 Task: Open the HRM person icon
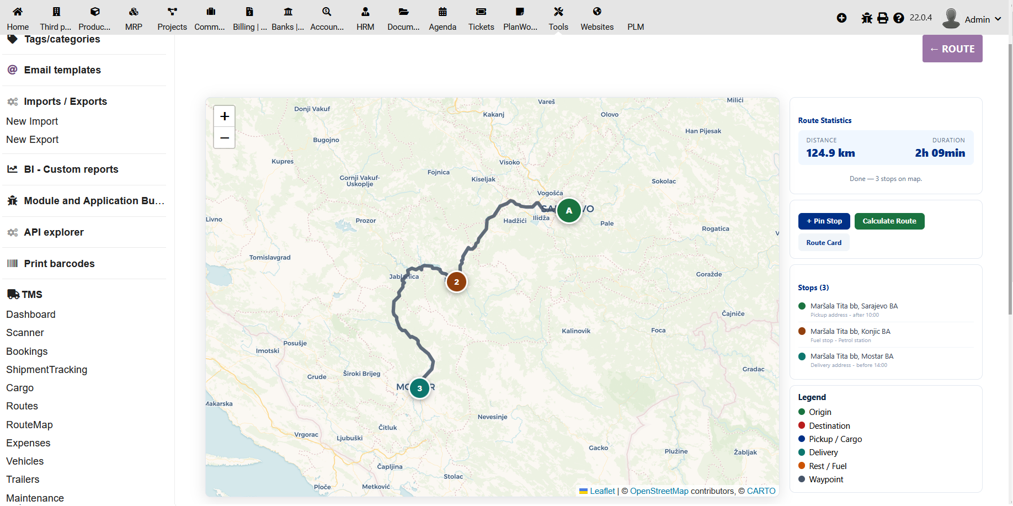point(365,12)
